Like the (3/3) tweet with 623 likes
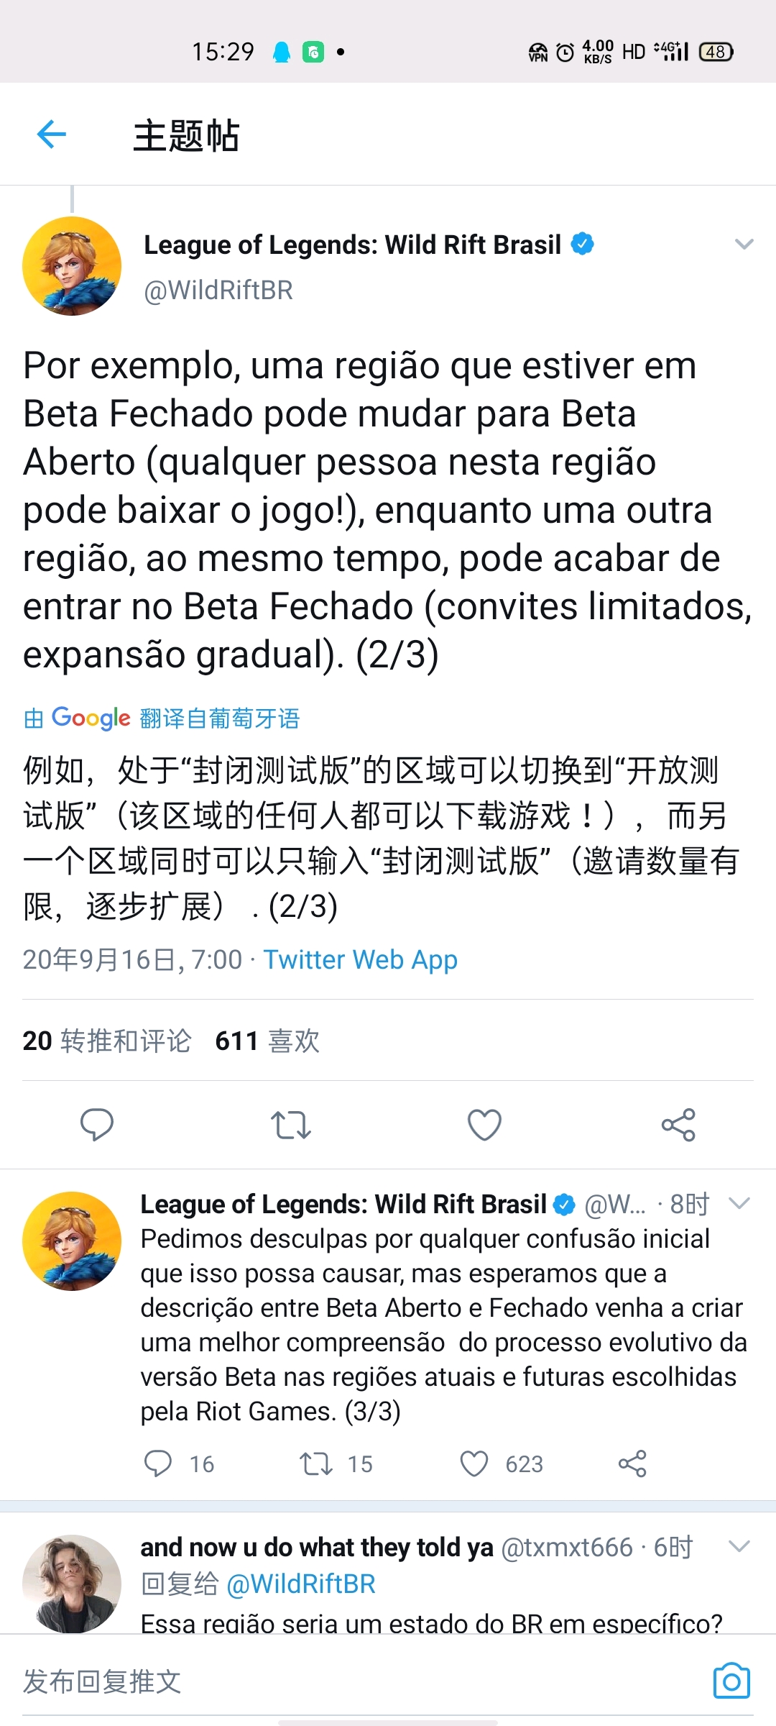Image resolution: width=776 pixels, height=1726 pixels. coord(474,1464)
